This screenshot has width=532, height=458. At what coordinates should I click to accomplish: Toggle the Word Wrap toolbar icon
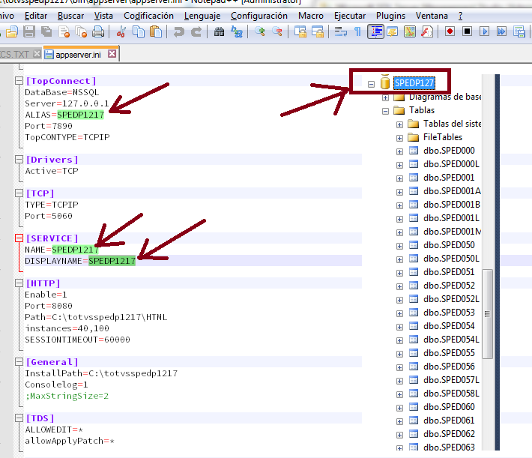[341, 32]
